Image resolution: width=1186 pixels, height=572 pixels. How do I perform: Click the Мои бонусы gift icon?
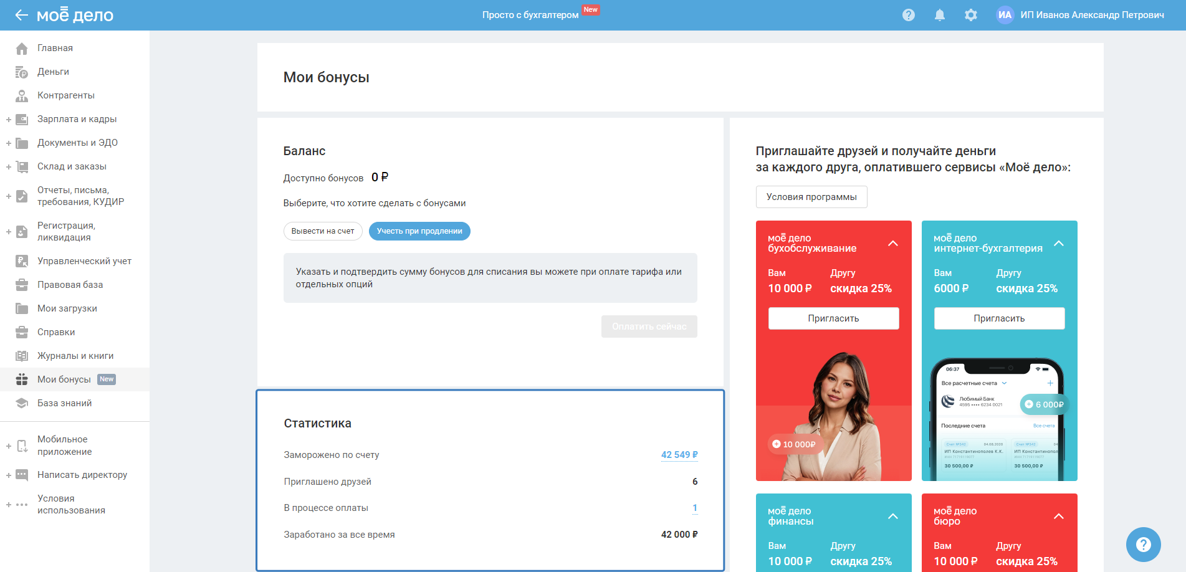(22, 379)
